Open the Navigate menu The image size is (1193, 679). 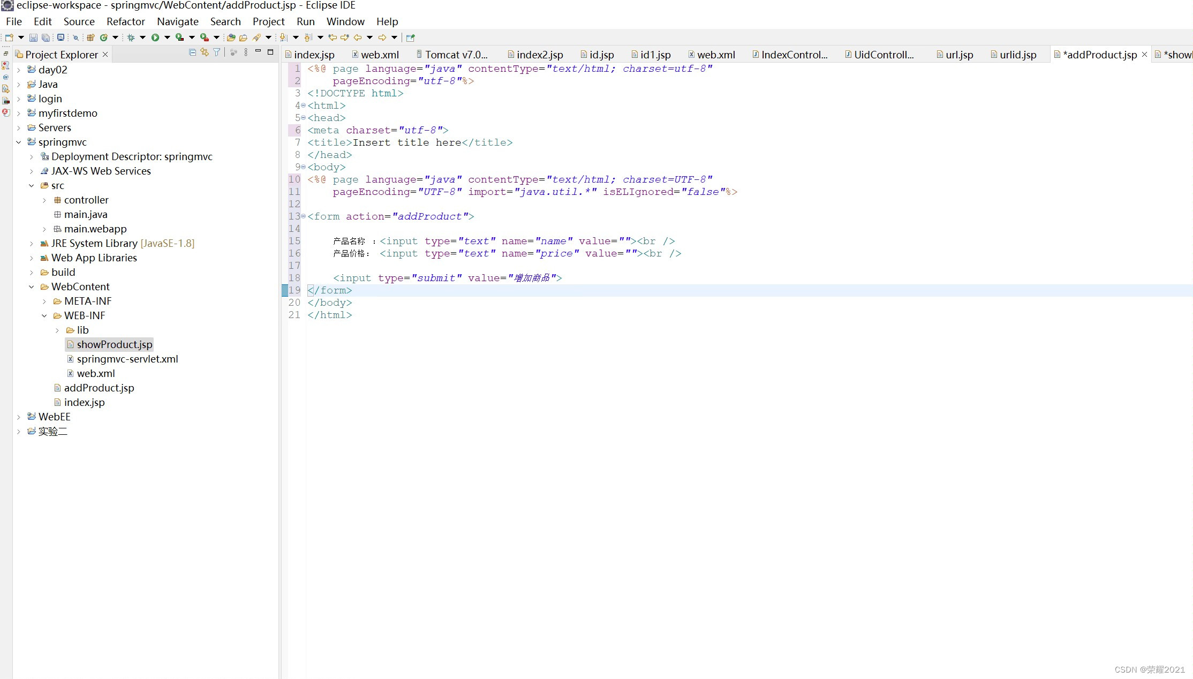click(x=178, y=21)
